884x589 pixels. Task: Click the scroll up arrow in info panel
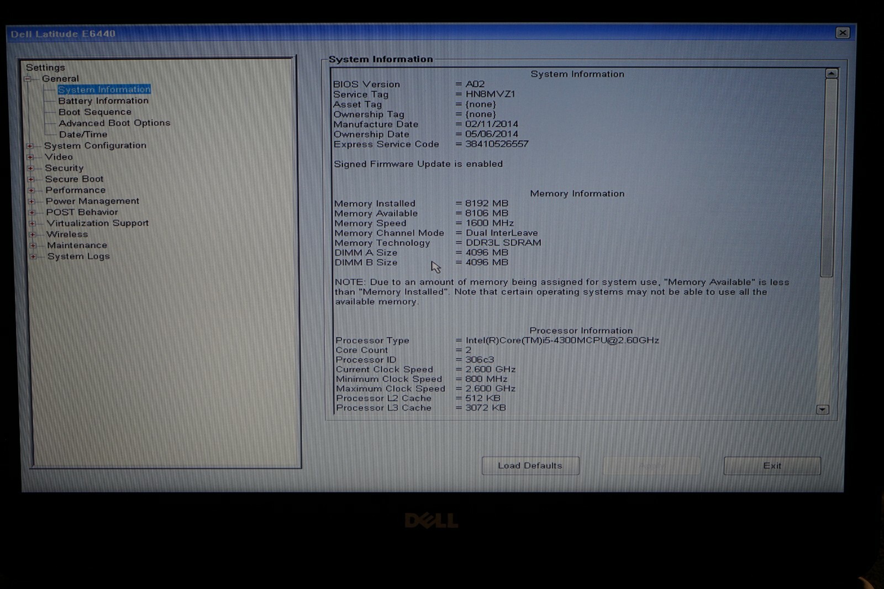coord(831,73)
